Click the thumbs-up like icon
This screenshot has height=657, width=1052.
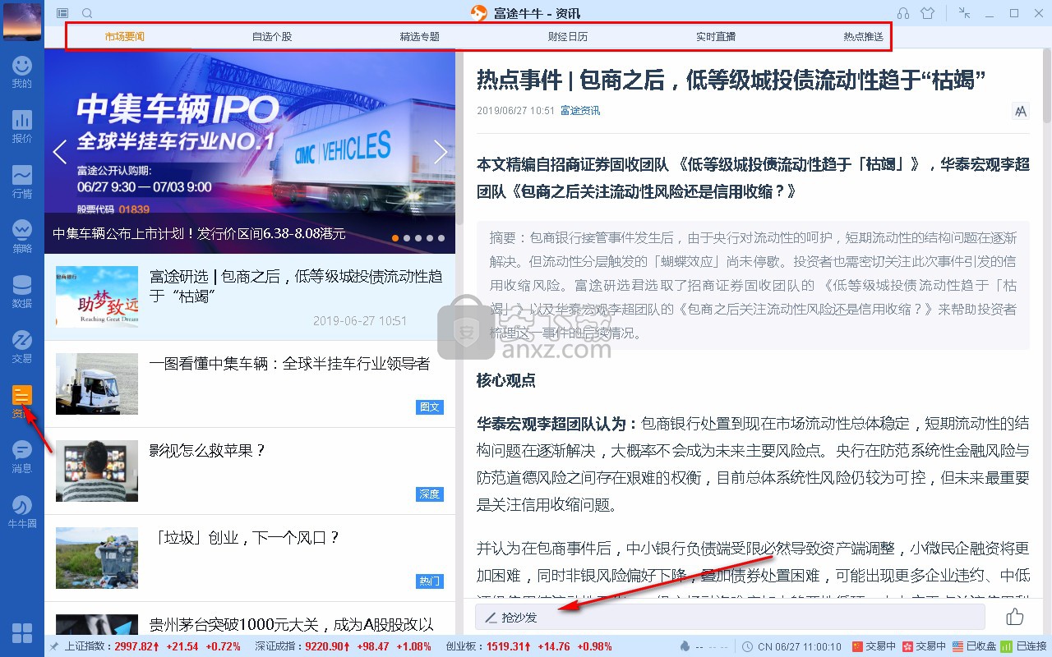[x=1015, y=617]
